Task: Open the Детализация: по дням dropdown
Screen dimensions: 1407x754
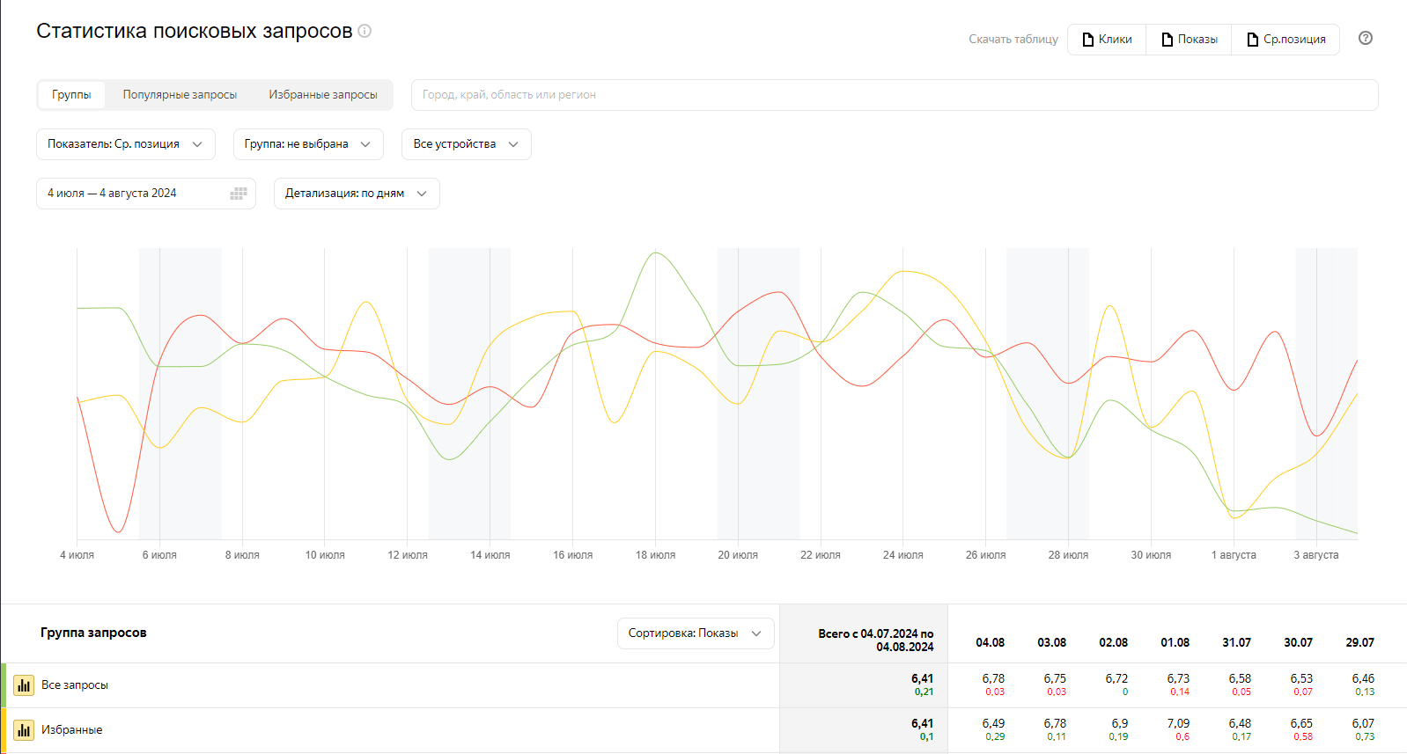Action: (357, 194)
